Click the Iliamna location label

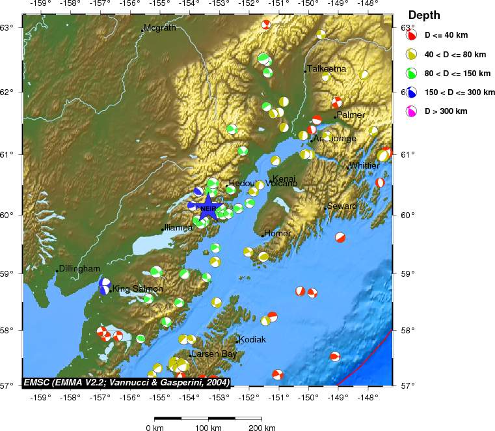(178, 228)
